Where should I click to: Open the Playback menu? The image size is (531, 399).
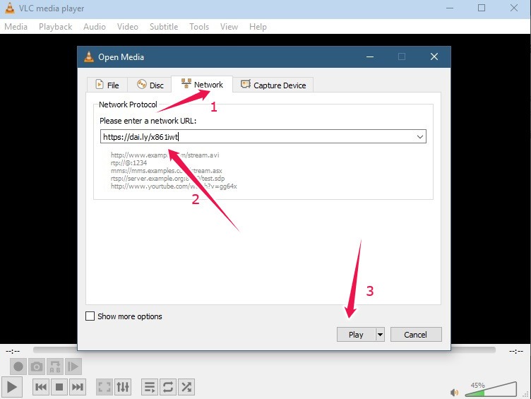pos(56,27)
